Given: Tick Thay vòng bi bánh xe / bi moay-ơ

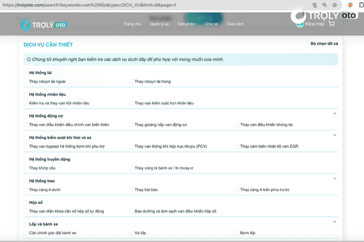Looking at the screenshot, I should pos(131,168).
